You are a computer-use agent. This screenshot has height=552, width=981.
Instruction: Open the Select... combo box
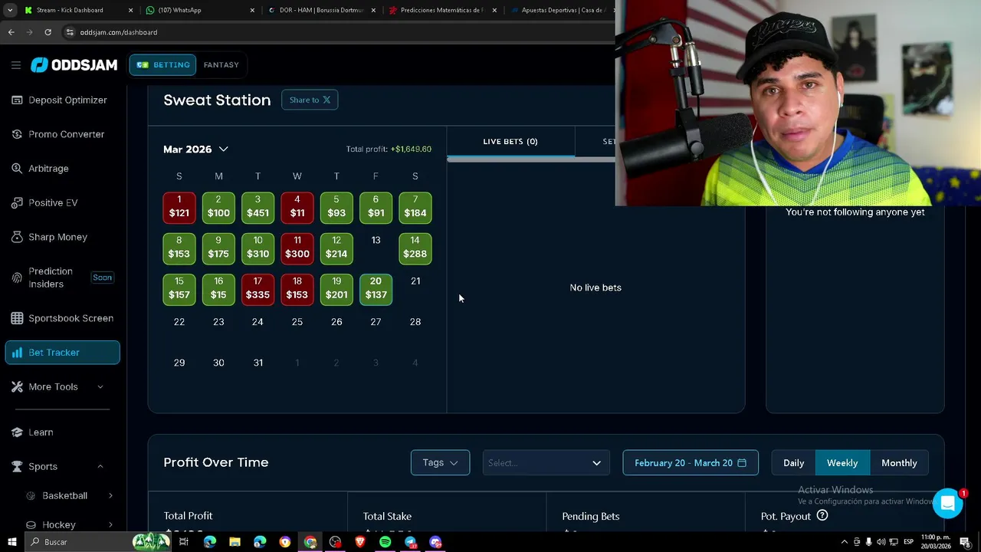point(546,462)
